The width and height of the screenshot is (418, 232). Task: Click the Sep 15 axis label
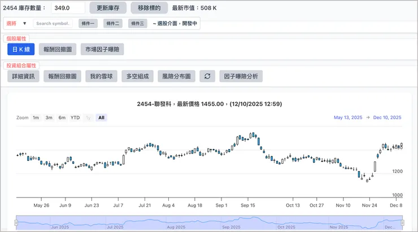pyautogui.click(x=248, y=205)
